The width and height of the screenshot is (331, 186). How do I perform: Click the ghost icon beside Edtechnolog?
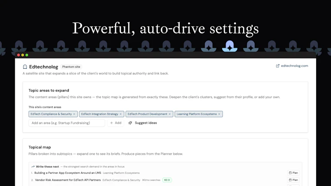pos(25,67)
